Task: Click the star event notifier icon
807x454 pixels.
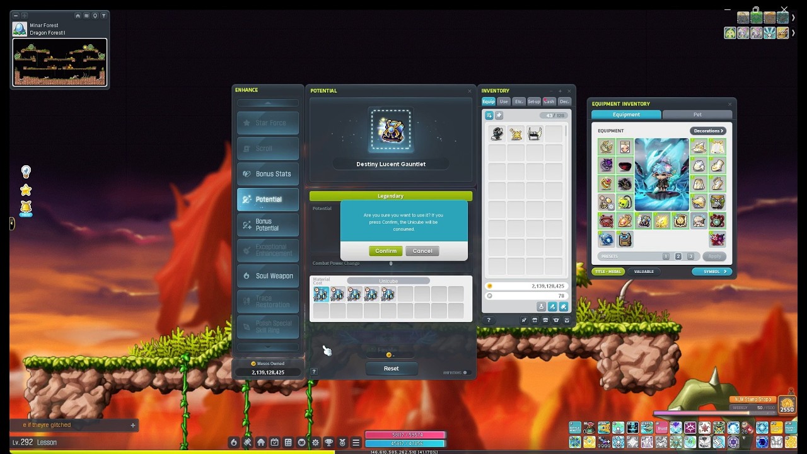Action: coord(26,190)
